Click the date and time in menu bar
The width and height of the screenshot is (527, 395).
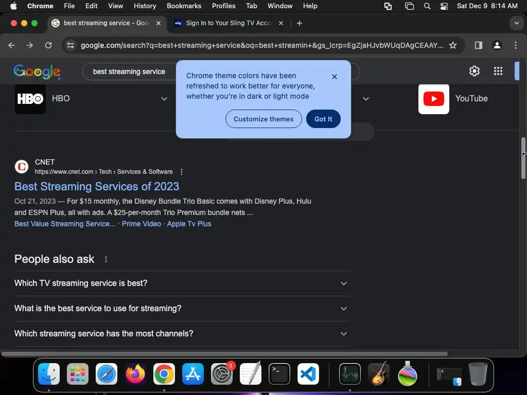tap(487, 6)
